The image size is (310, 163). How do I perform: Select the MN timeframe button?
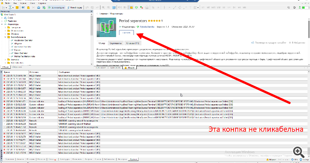245,7
